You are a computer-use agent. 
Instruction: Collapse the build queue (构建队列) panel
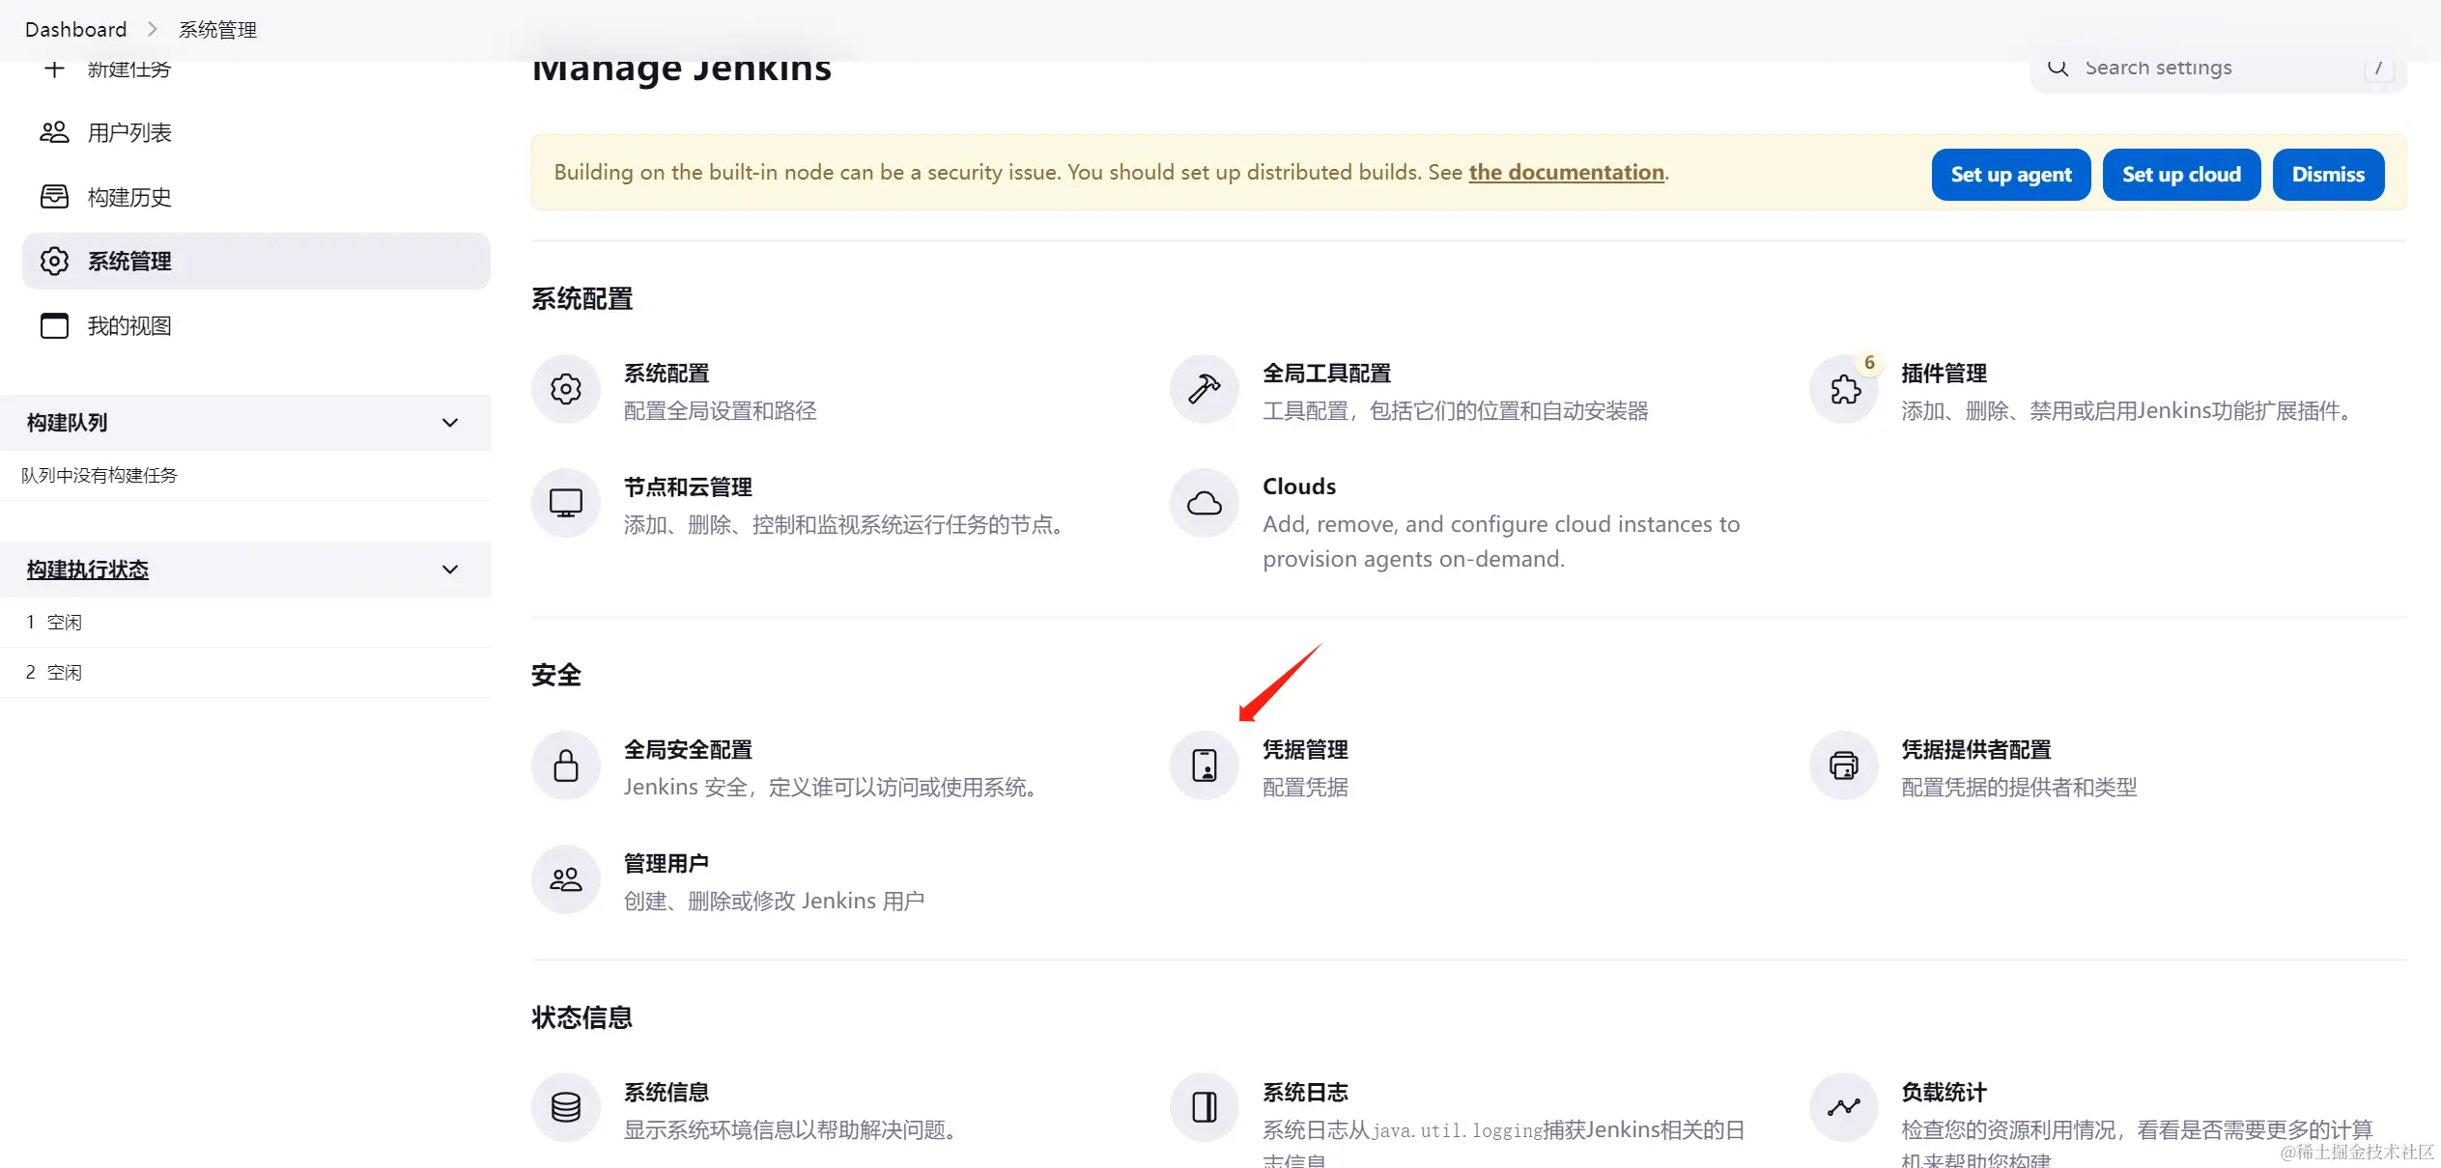449,423
